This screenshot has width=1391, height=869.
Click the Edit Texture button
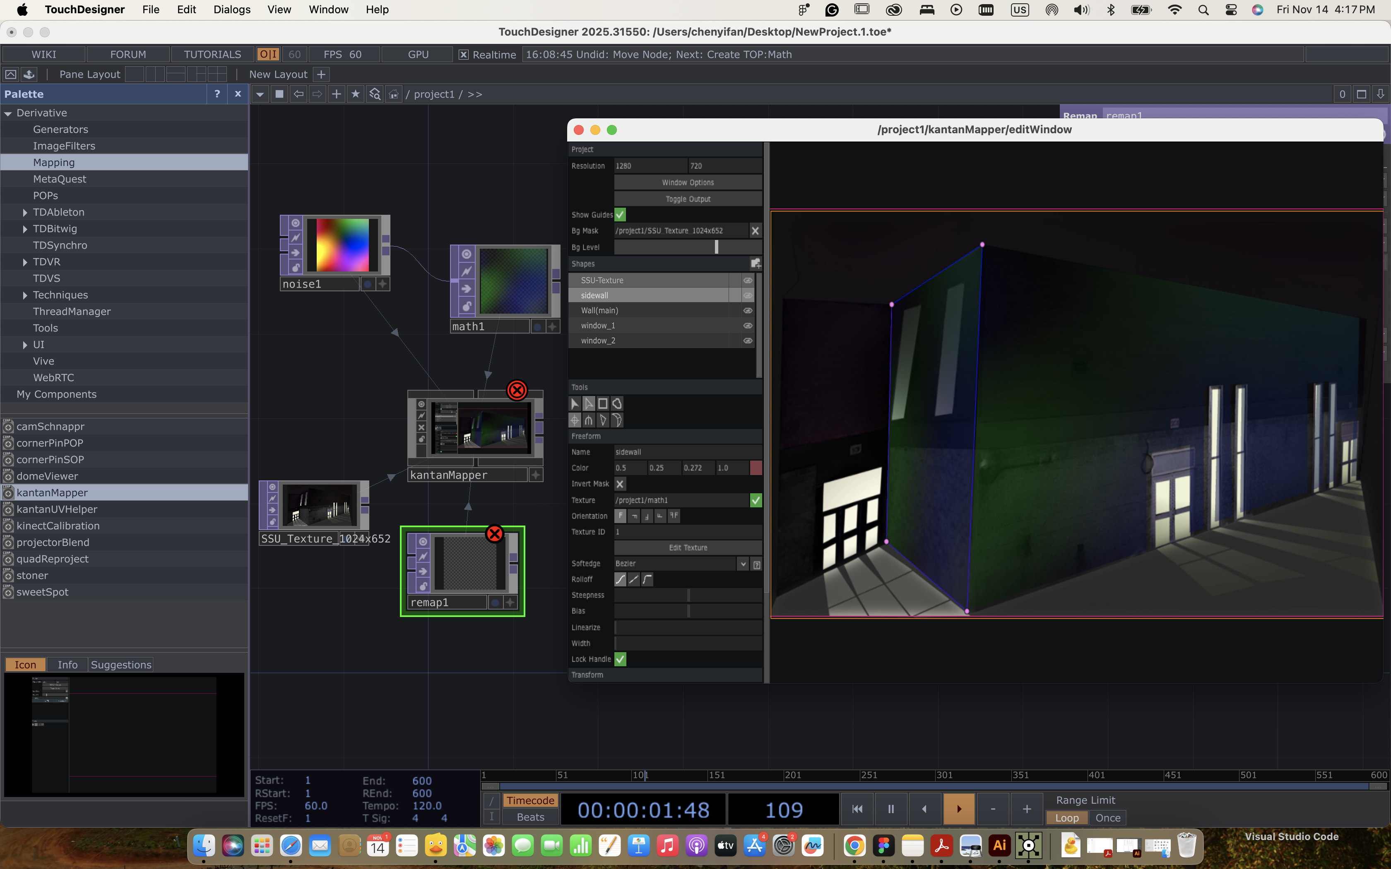coord(688,548)
